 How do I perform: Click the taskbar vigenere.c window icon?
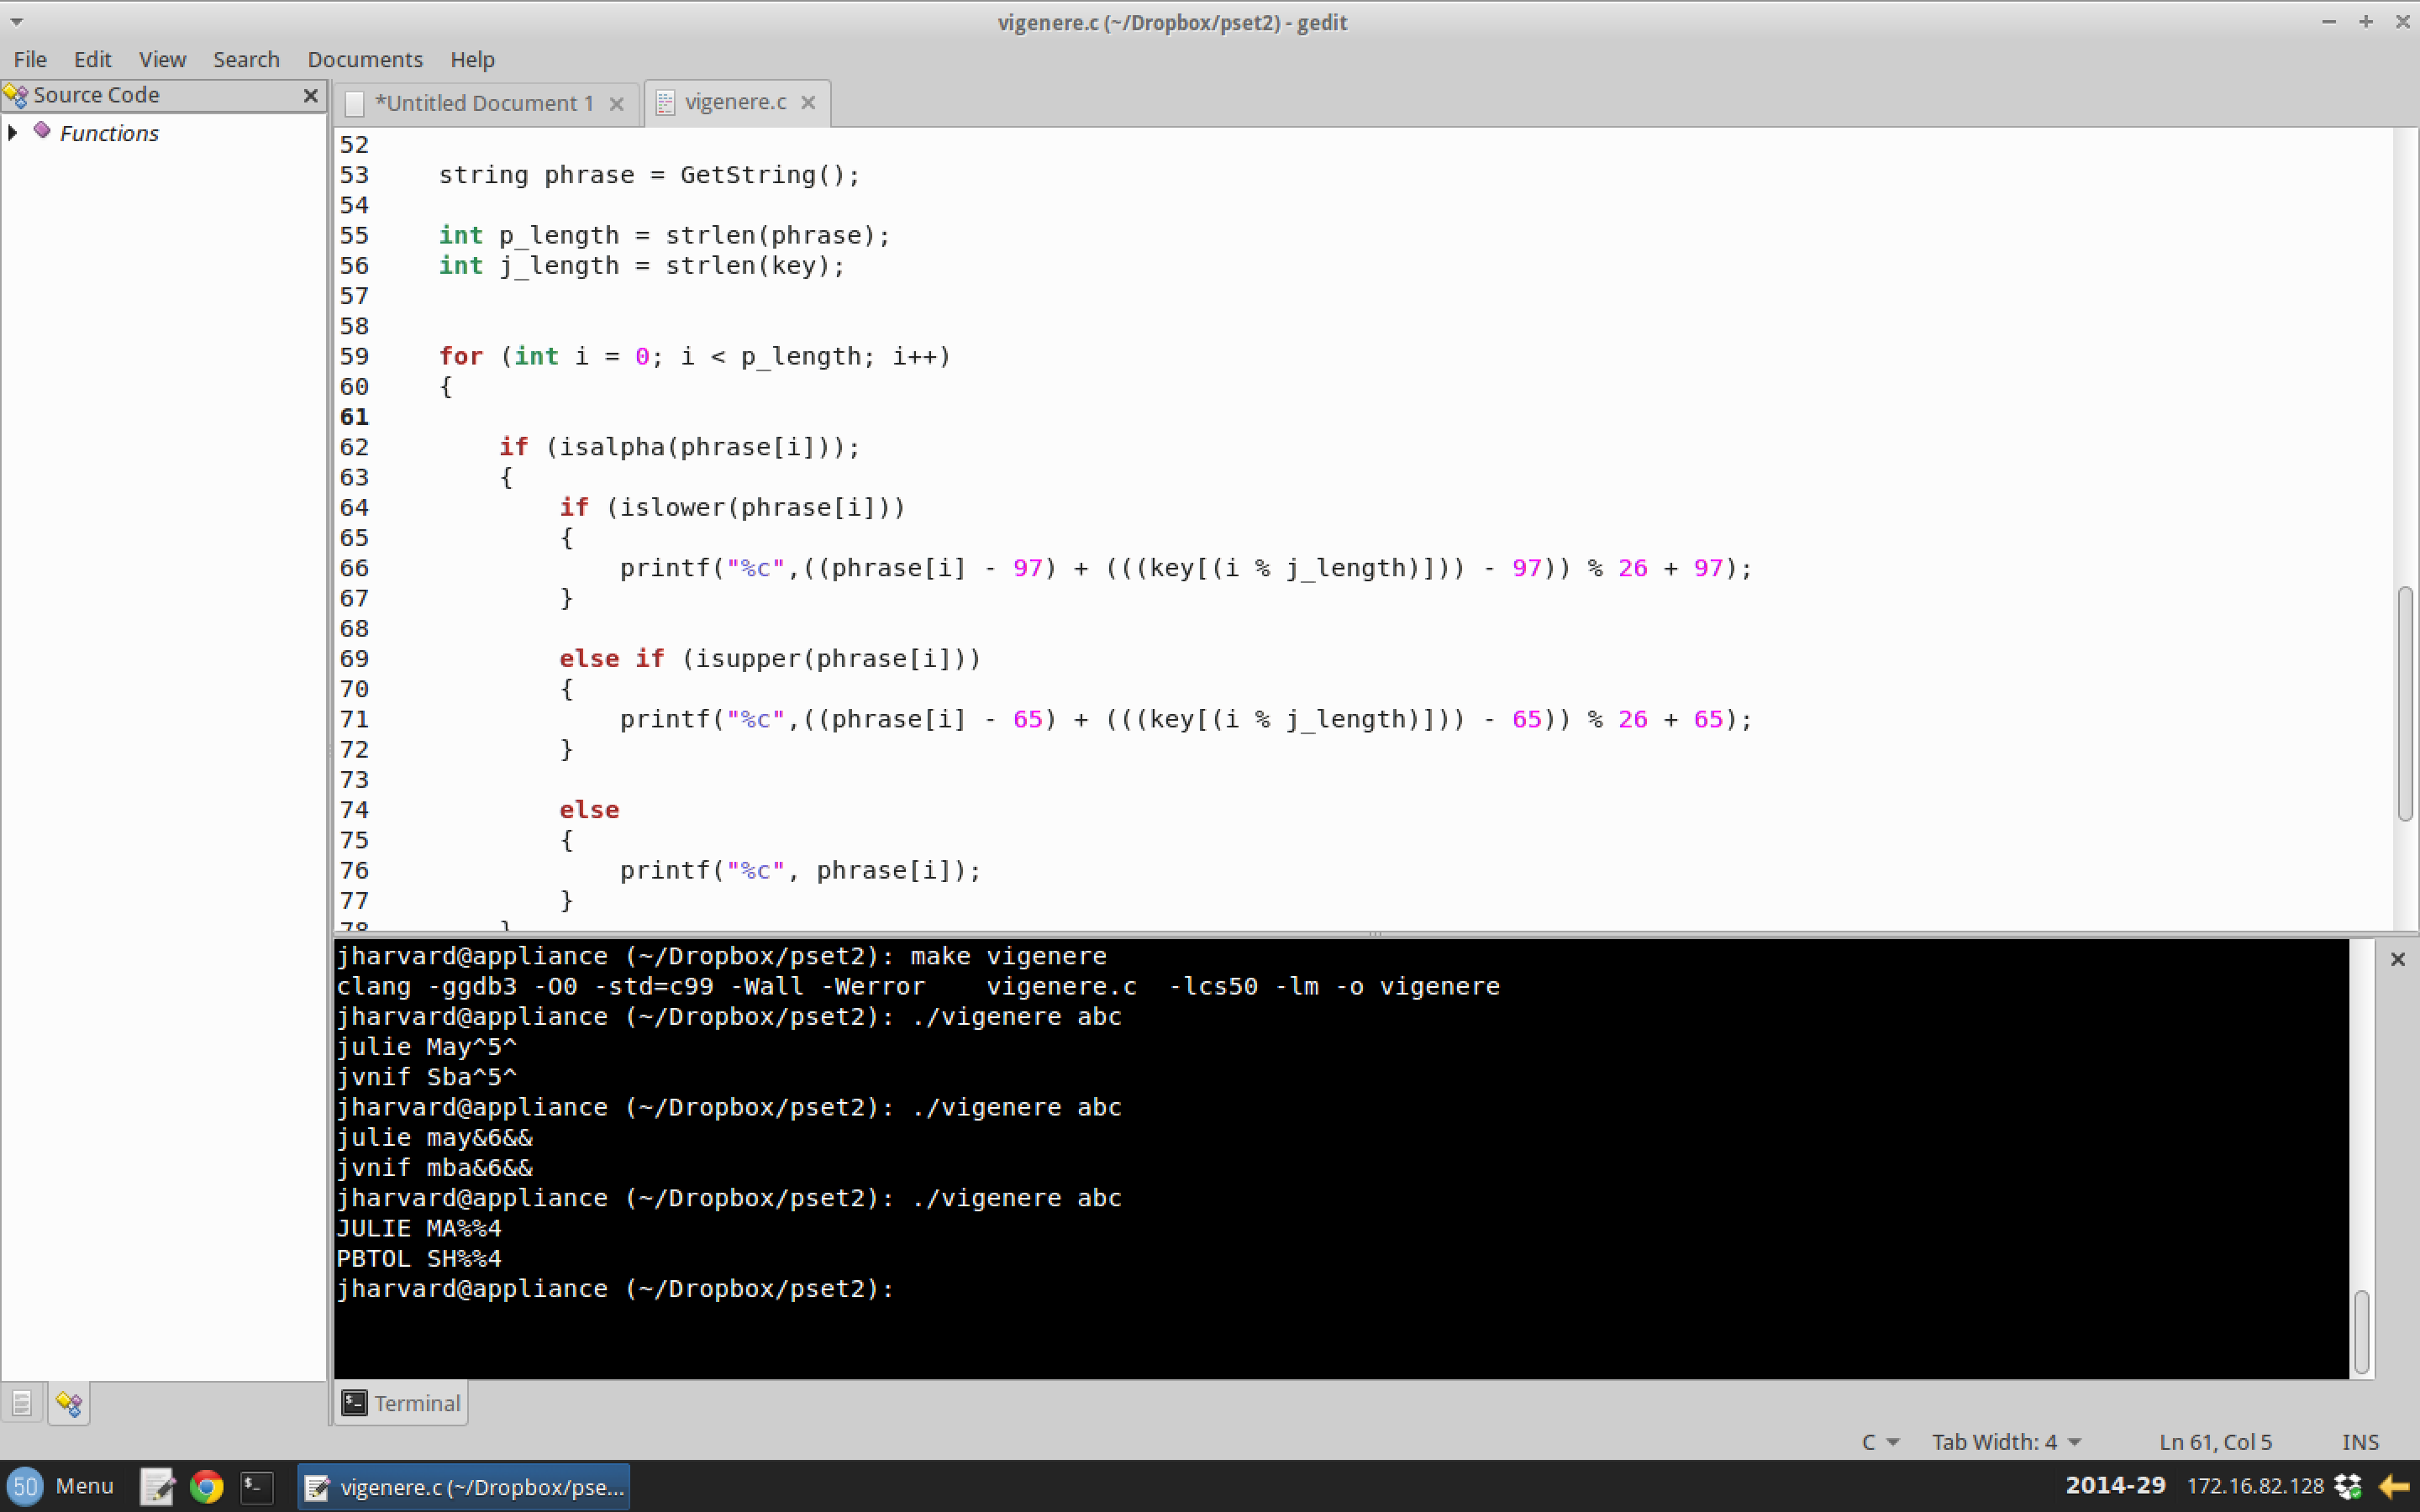(x=317, y=1488)
